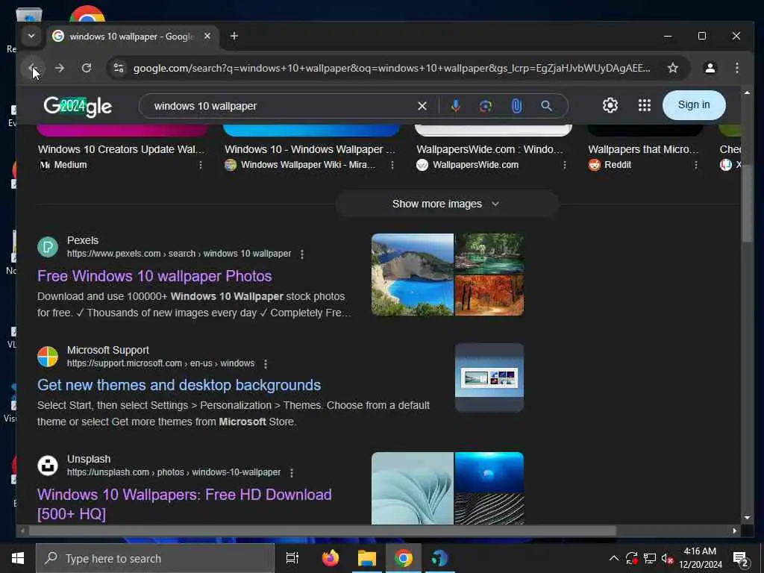Click the Sign in button
The image size is (764, 573).
(x=694, y=105)
